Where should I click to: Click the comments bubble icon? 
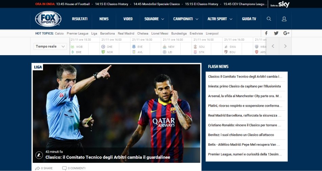[64, 168]
